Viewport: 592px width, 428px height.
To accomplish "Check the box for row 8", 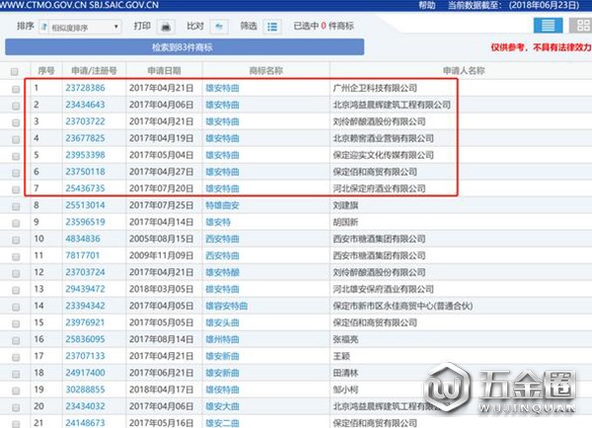I will tap(16, 206).
